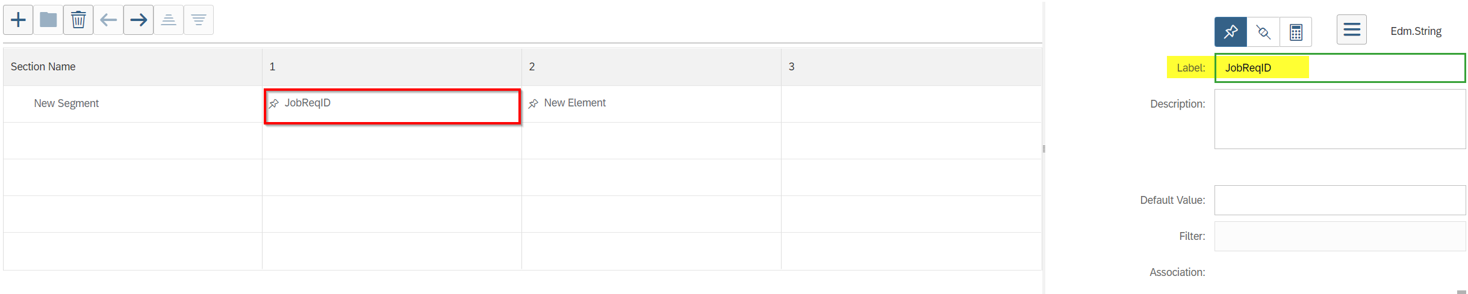Toggle the pin fixed-value type button
Viewport: 1468px width, 294px height.
(1231, 32)
